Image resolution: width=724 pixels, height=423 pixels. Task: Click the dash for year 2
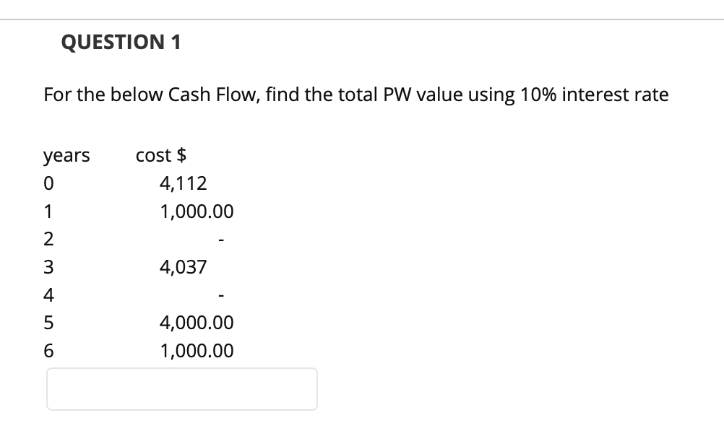pyautogui.click(x=221, y=238)
